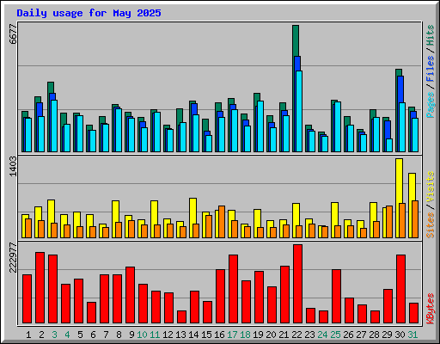Select day 12 on the x-axis
Screen dimensions: 440x344
click(168, 335)
